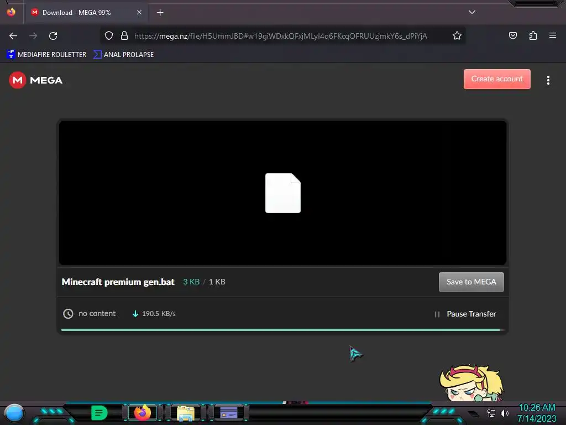Click the 3 KB downloaded size text
566x425 pixels.
[191, 282]
